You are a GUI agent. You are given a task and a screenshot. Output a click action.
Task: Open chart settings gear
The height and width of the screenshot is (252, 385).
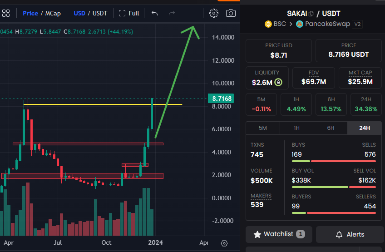click(214, 13)
